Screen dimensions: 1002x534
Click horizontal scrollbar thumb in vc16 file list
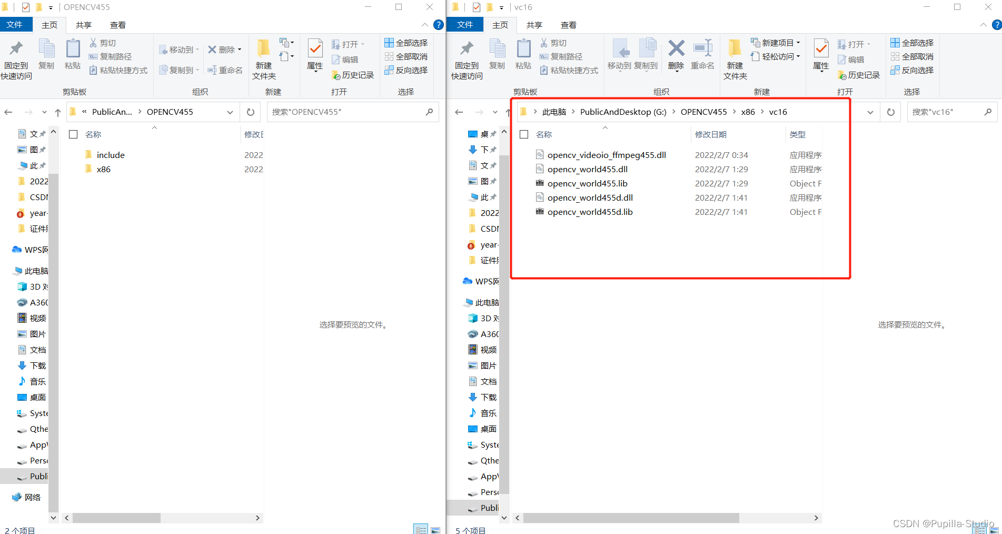click(631, 518)
